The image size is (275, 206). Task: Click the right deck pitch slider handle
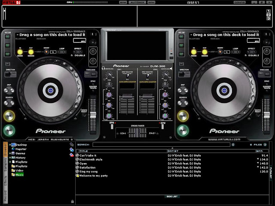coord(267,115)
